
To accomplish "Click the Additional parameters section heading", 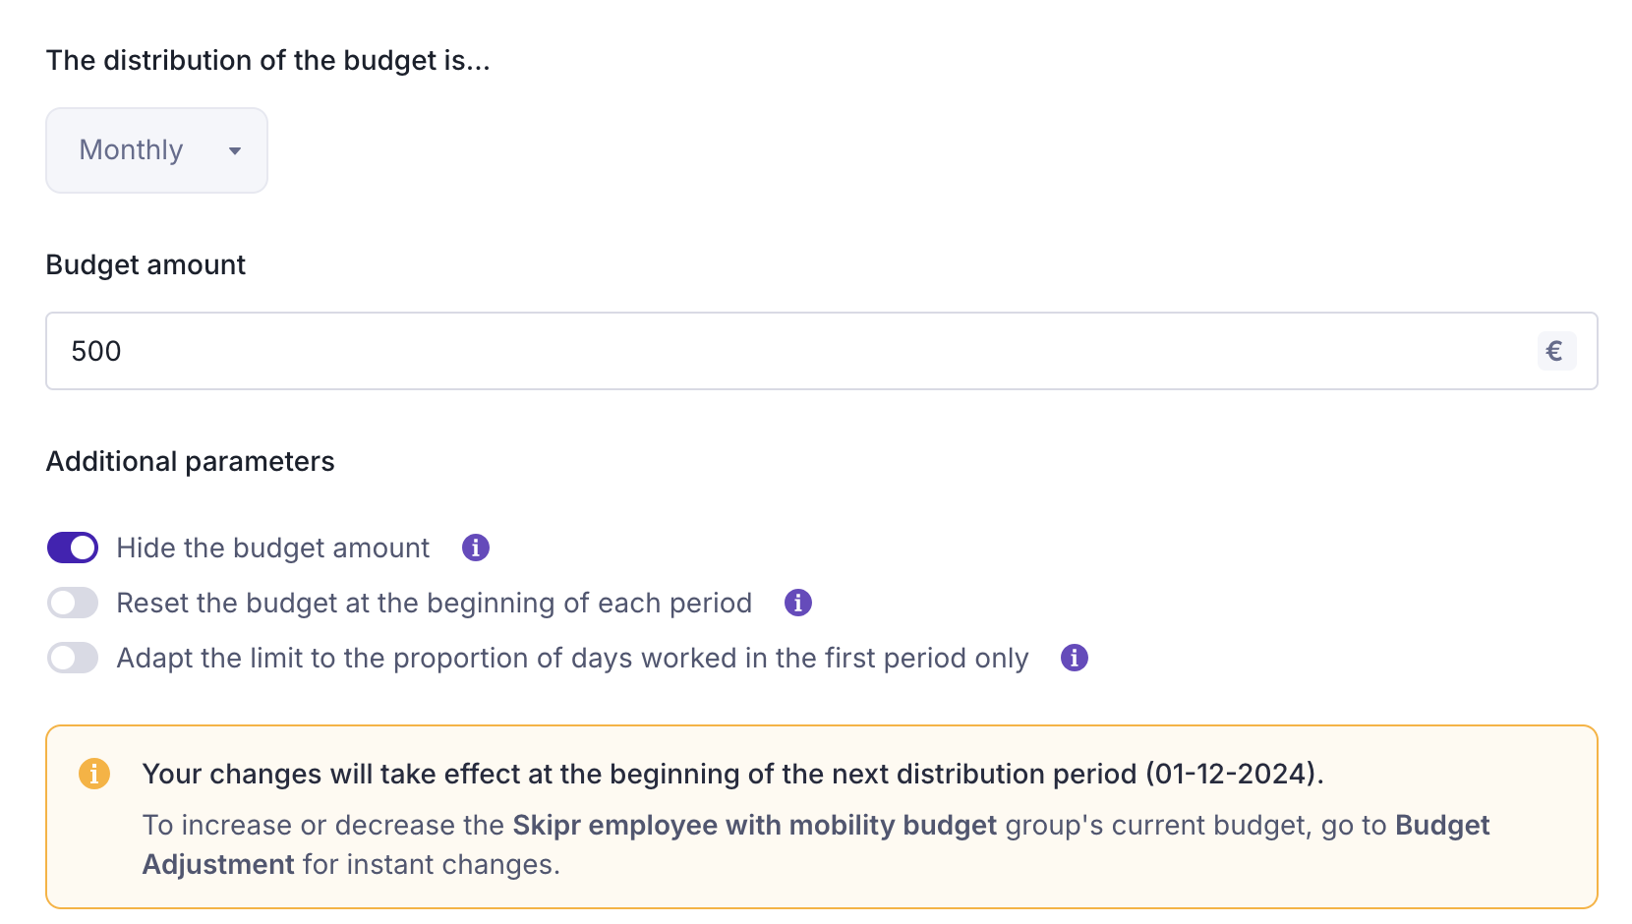I will click(190, 461).
